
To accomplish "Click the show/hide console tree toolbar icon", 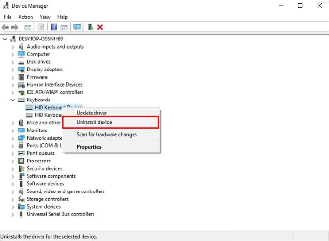I will [x=28, y=27].
